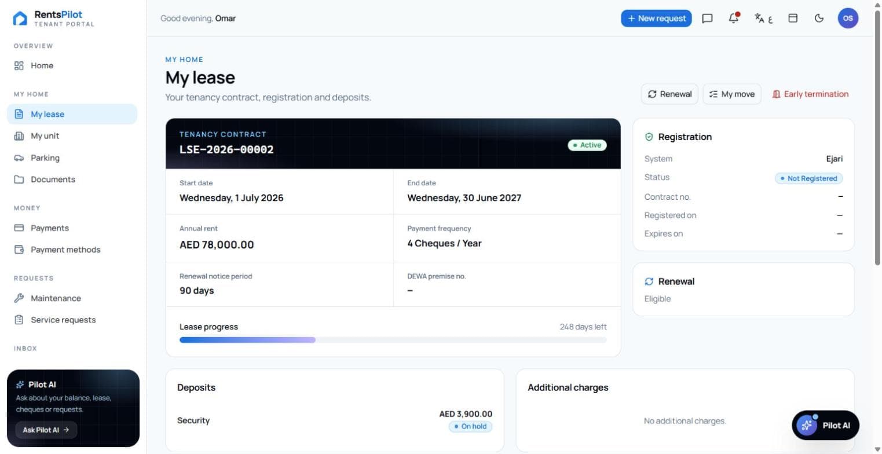The width and height of the screenshot is (882, 454).
Task: Click the Active status badge
Action: [x=587, y=145]
